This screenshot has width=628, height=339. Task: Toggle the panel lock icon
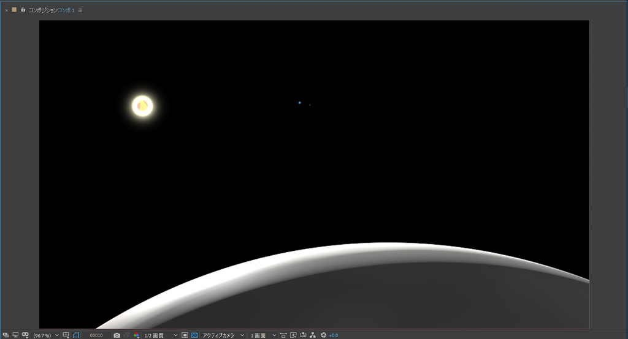tap(23, 10)
